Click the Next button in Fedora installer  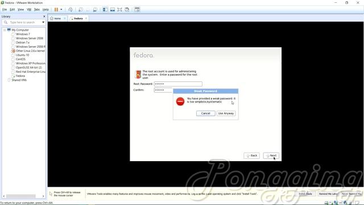point(271,155)
